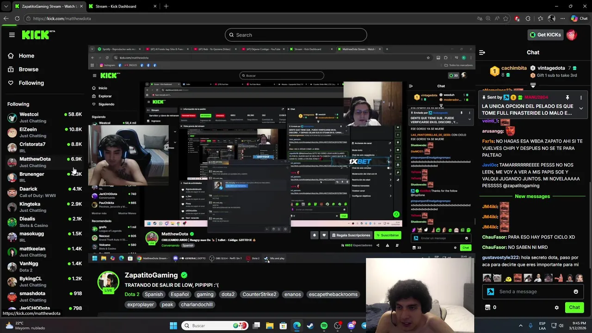Click the charlandochill tag
Image resolution: width=592 pixels, height=333 pixels.
(197, 305)
